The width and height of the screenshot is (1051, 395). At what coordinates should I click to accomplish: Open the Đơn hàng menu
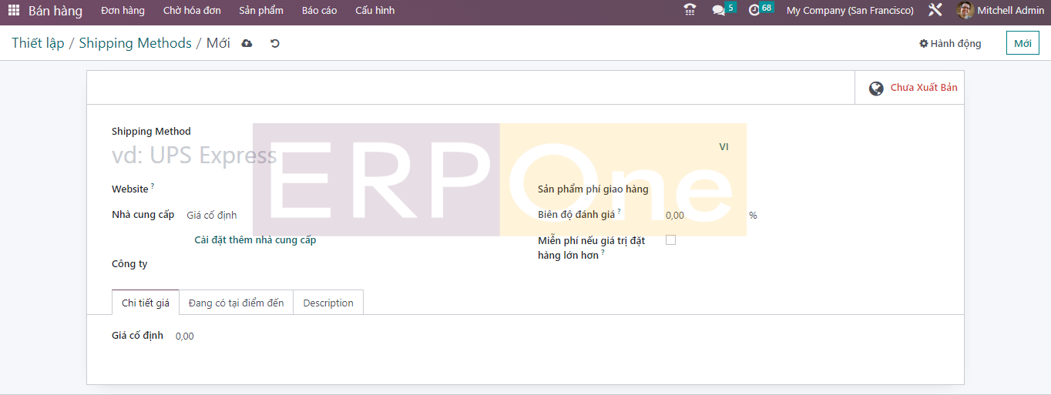coord(123,11)
